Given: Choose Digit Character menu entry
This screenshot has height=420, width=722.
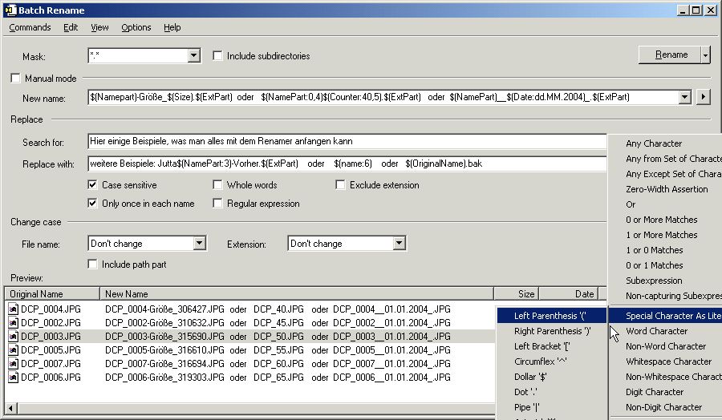Looking at the screenshot, I should (x=665, y=391).
